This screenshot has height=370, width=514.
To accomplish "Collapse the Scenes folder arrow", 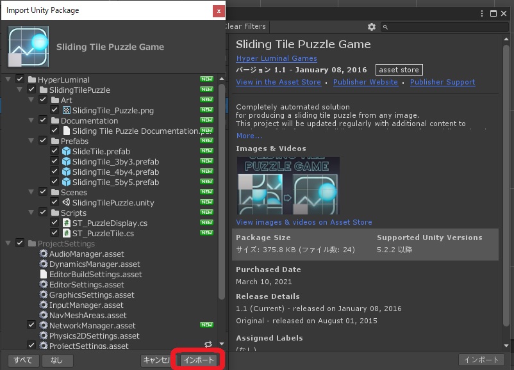I will (x=31, y=192).
